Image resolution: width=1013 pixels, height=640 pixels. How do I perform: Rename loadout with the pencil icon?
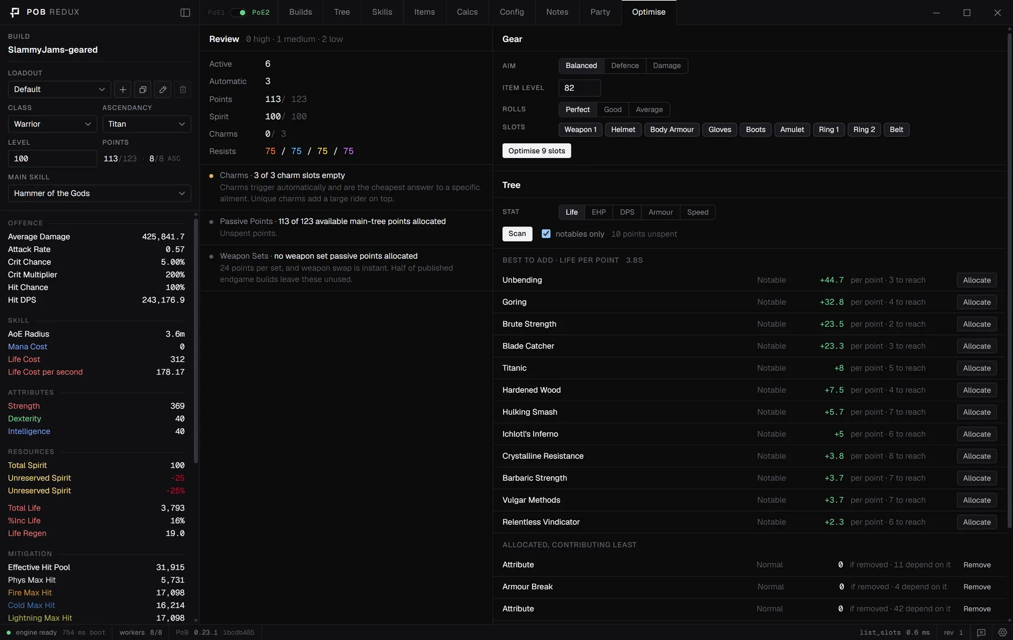163,89
